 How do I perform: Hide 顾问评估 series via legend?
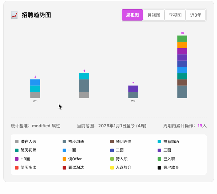click(121, 142)
